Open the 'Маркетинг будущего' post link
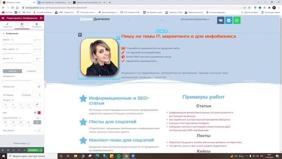Screen dimensions: 282x159 (x=205, y=142)
